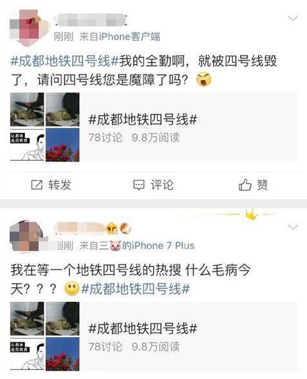
Task: Tap the golden crown decoration above second post
Action: pos(250,214)
